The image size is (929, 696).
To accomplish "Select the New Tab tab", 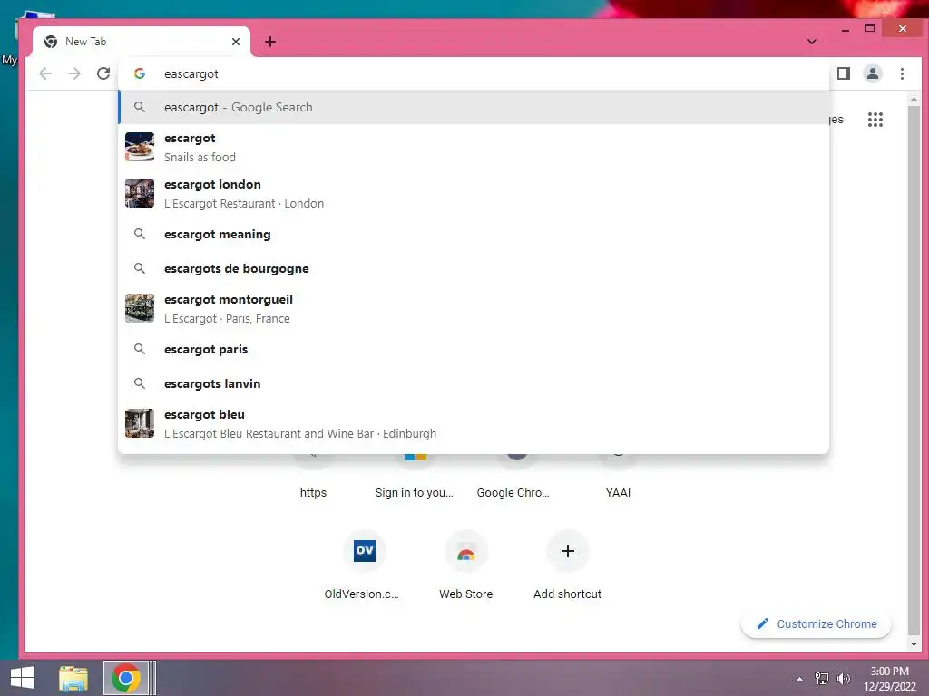I will click(x=142, y=42).
